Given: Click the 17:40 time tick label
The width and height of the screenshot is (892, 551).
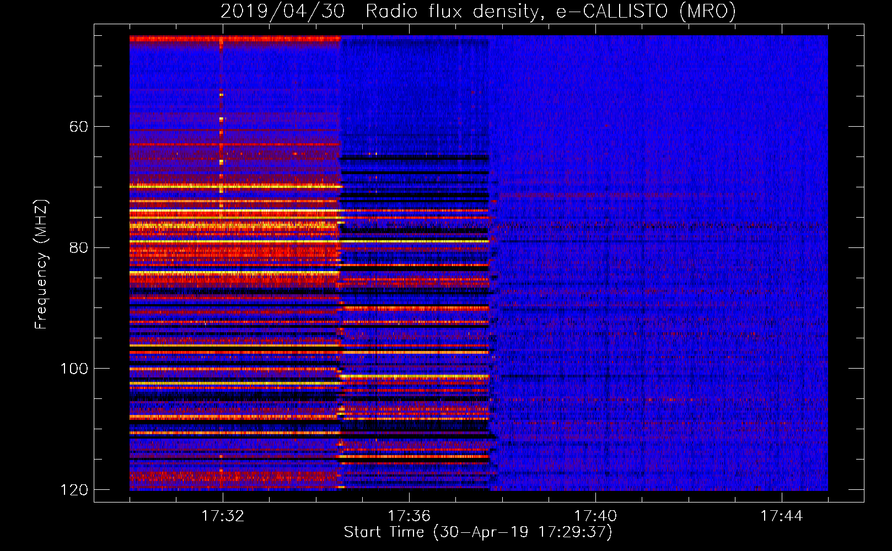Looking at the screenshot, I should pos(595,516).
